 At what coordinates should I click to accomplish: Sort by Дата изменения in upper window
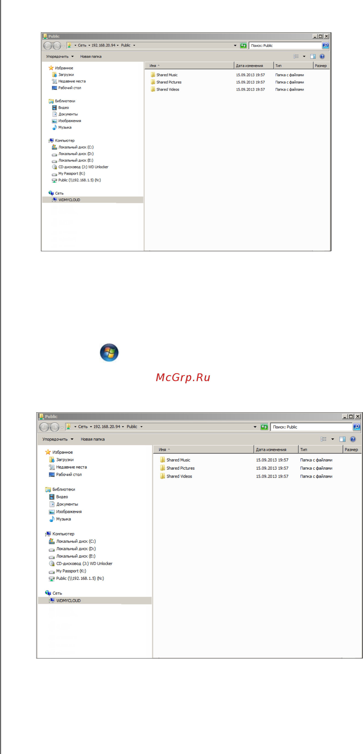pyautogui.click(x=254, y=66)
